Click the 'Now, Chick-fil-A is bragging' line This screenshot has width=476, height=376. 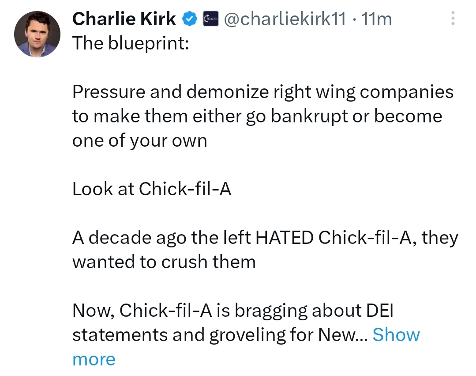coord(233,311)
